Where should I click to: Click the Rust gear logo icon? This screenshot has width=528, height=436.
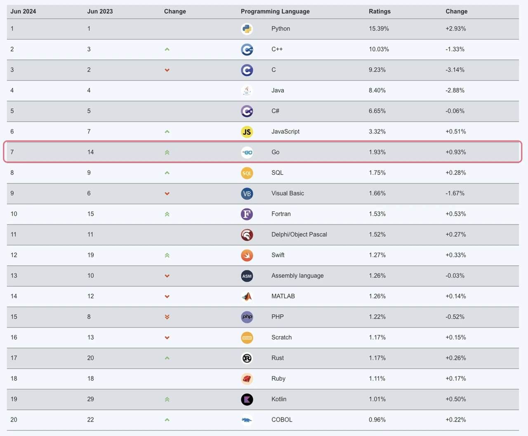(x=247, y=358)
